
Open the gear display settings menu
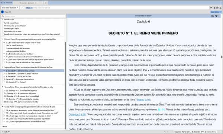coord(217,16)
